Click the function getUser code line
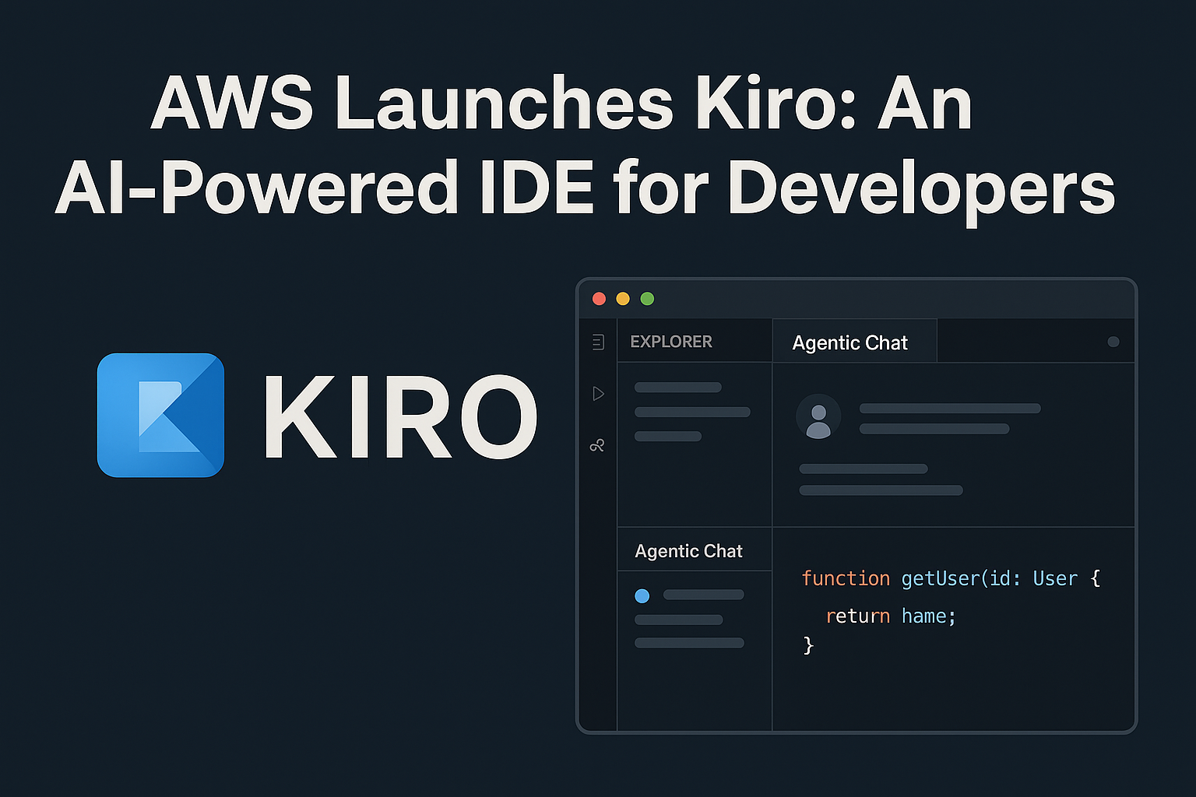This screenshot has height=797, width=1196. coord(950,578)
